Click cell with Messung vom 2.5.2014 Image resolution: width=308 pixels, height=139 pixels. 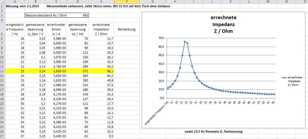[22, 6]
